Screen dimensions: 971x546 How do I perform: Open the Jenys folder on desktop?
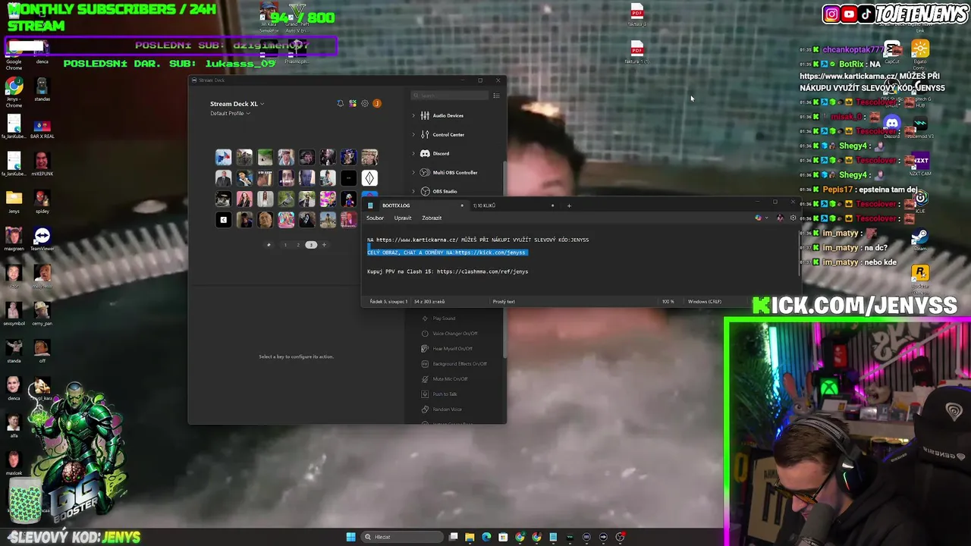click(x=14, y=201)
